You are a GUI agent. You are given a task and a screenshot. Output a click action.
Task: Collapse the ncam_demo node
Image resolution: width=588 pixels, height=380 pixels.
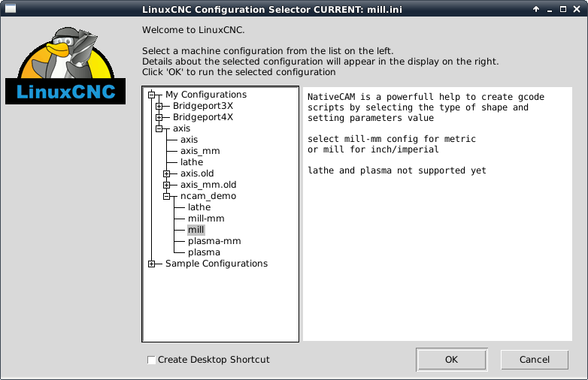coord(166,196)
